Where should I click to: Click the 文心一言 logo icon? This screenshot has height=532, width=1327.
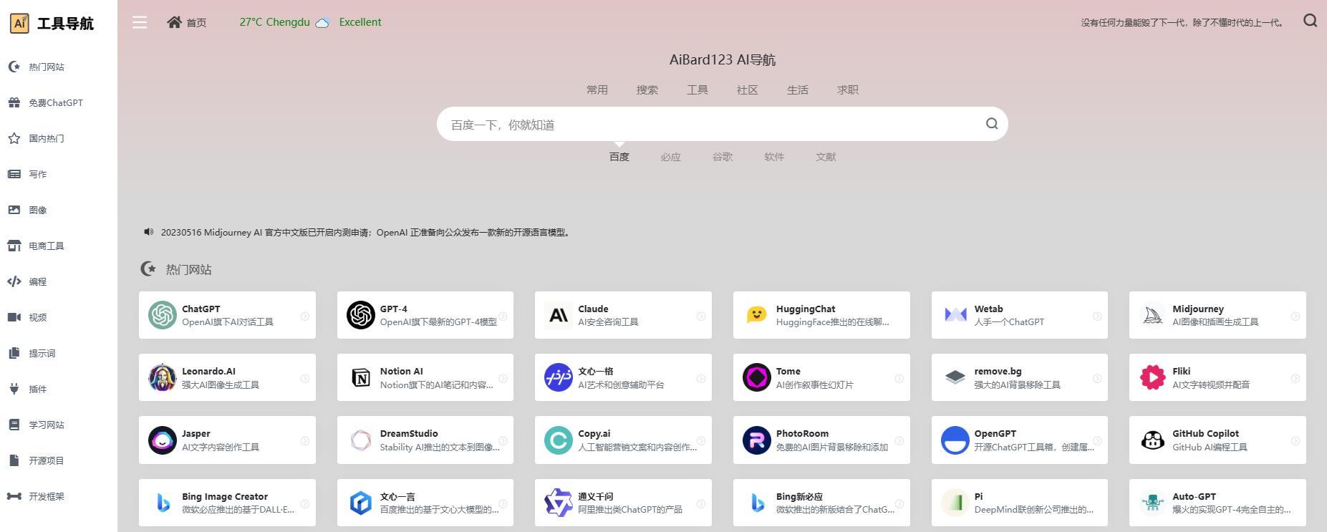[x=361, y=503]
